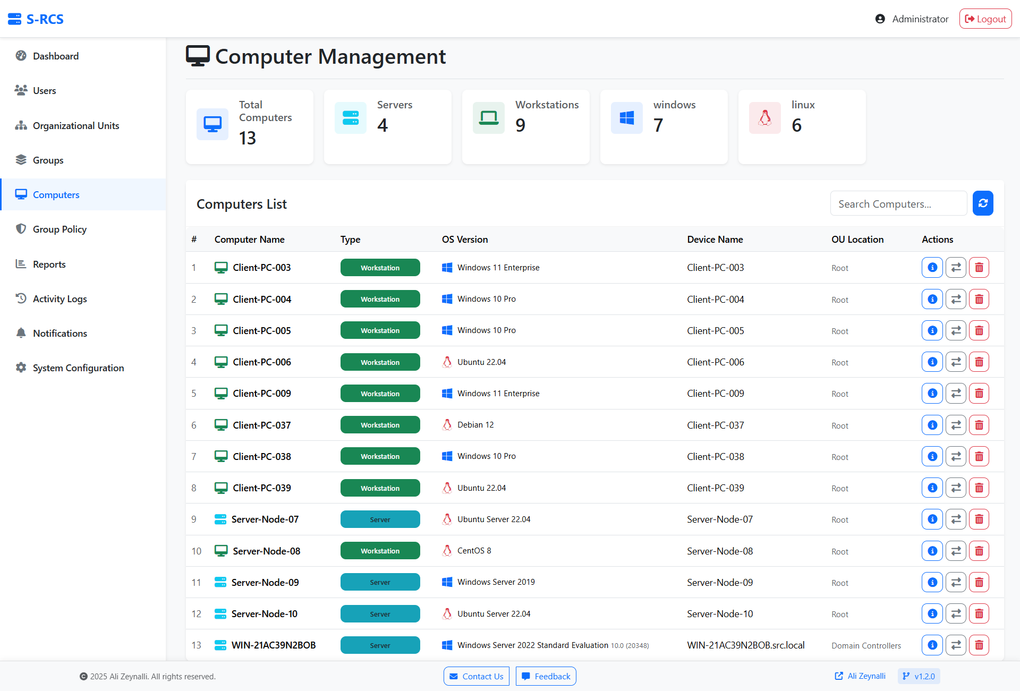Open info for Client-PC-037
Image resolution: width=1020 pixels, height=691 pixels.
coord(932,425)
